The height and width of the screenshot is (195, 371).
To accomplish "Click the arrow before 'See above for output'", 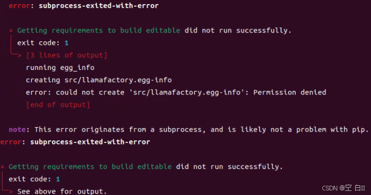I will 10,192.
